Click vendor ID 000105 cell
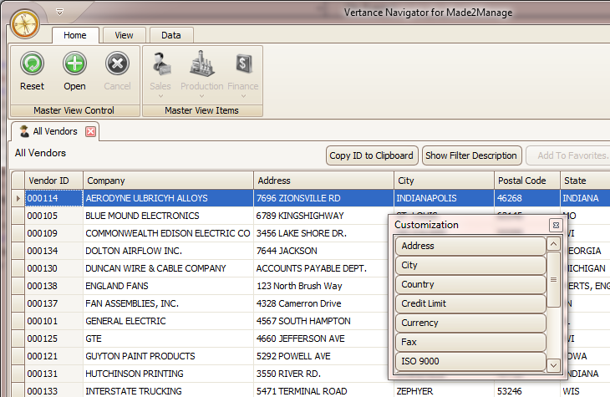This screenshot has height=397, width=610. point(54,216)
